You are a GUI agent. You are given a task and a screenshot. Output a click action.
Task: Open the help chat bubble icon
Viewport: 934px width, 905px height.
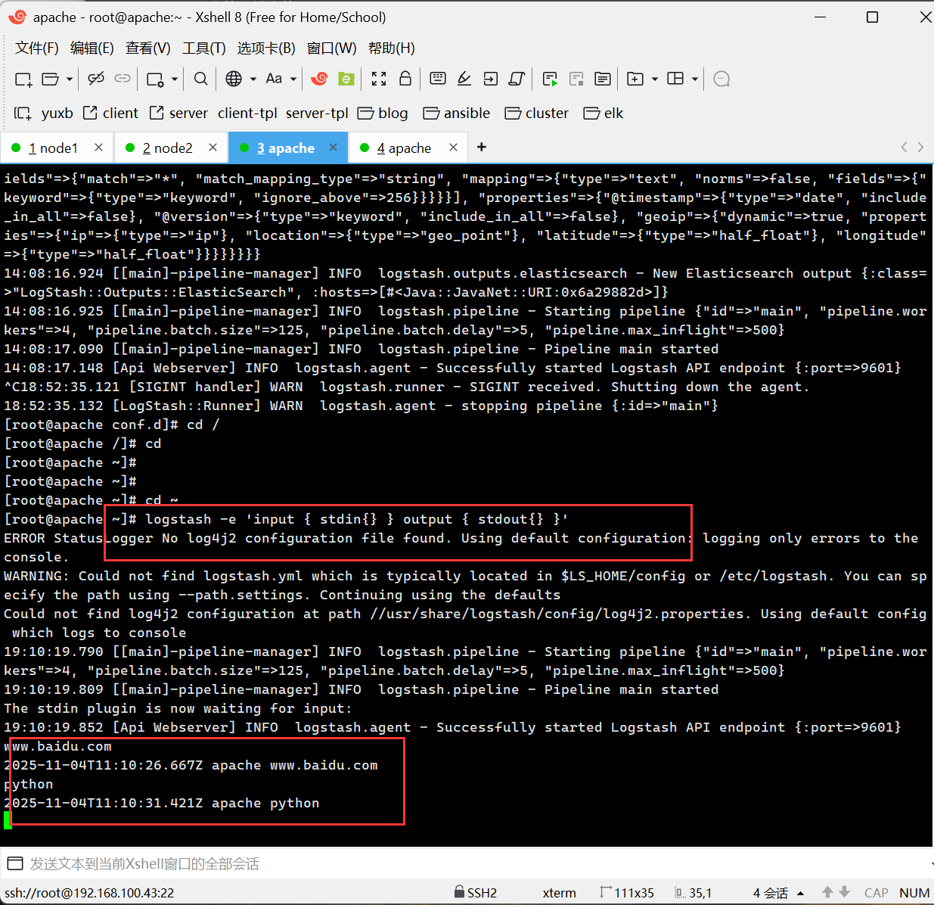(x=721, y=79)
